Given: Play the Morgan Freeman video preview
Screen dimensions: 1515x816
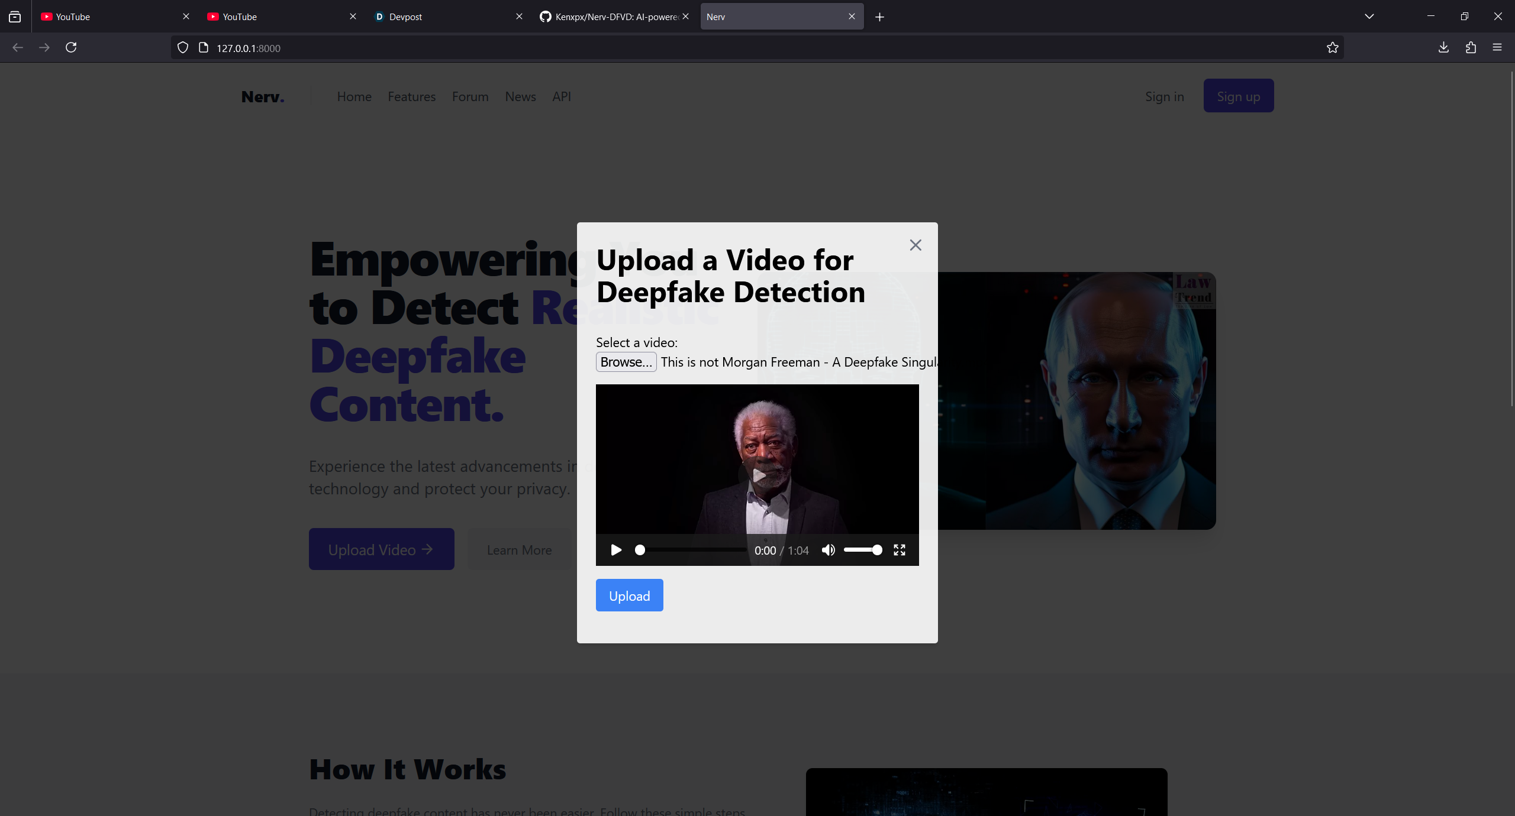Looking at the screenshot, I should click(x=616, y=550).
